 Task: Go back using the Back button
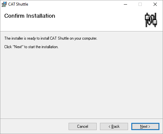[114, 126]
